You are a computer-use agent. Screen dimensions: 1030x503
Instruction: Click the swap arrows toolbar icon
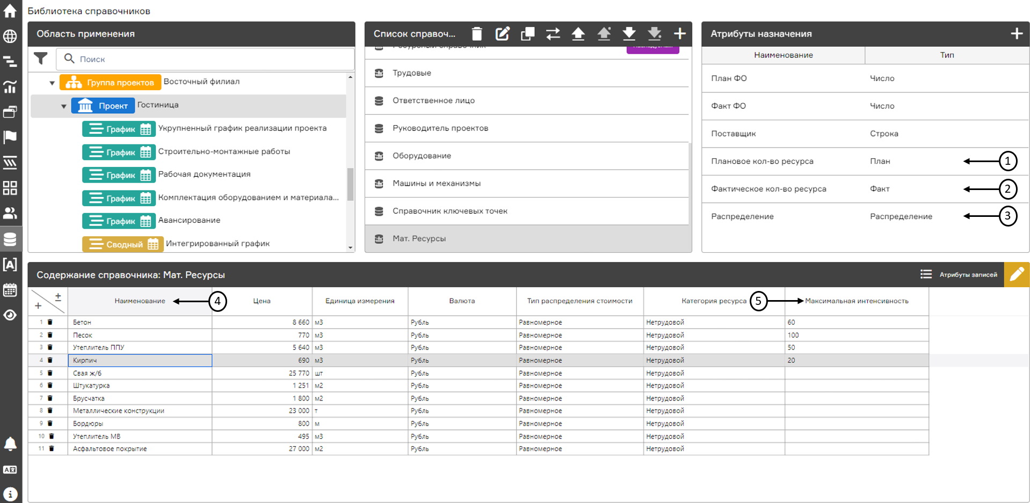553,34
